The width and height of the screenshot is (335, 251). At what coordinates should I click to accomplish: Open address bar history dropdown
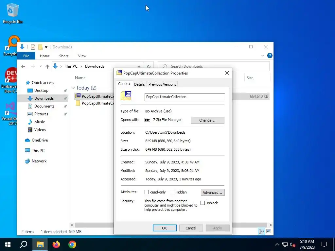139,66
